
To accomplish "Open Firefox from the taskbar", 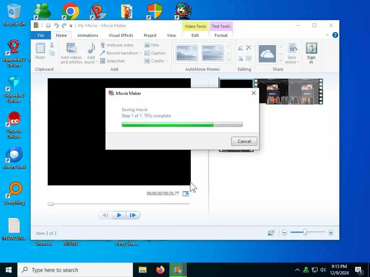I will coord(160,270).
